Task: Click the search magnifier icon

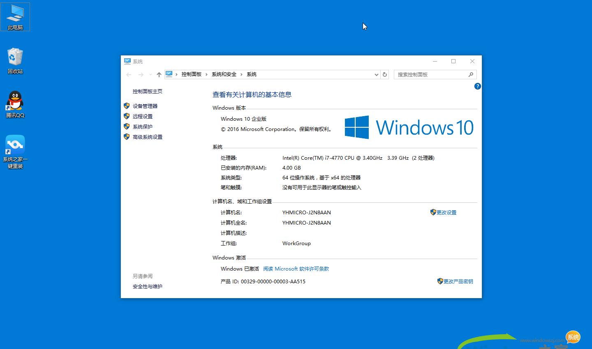Action: 471,74
